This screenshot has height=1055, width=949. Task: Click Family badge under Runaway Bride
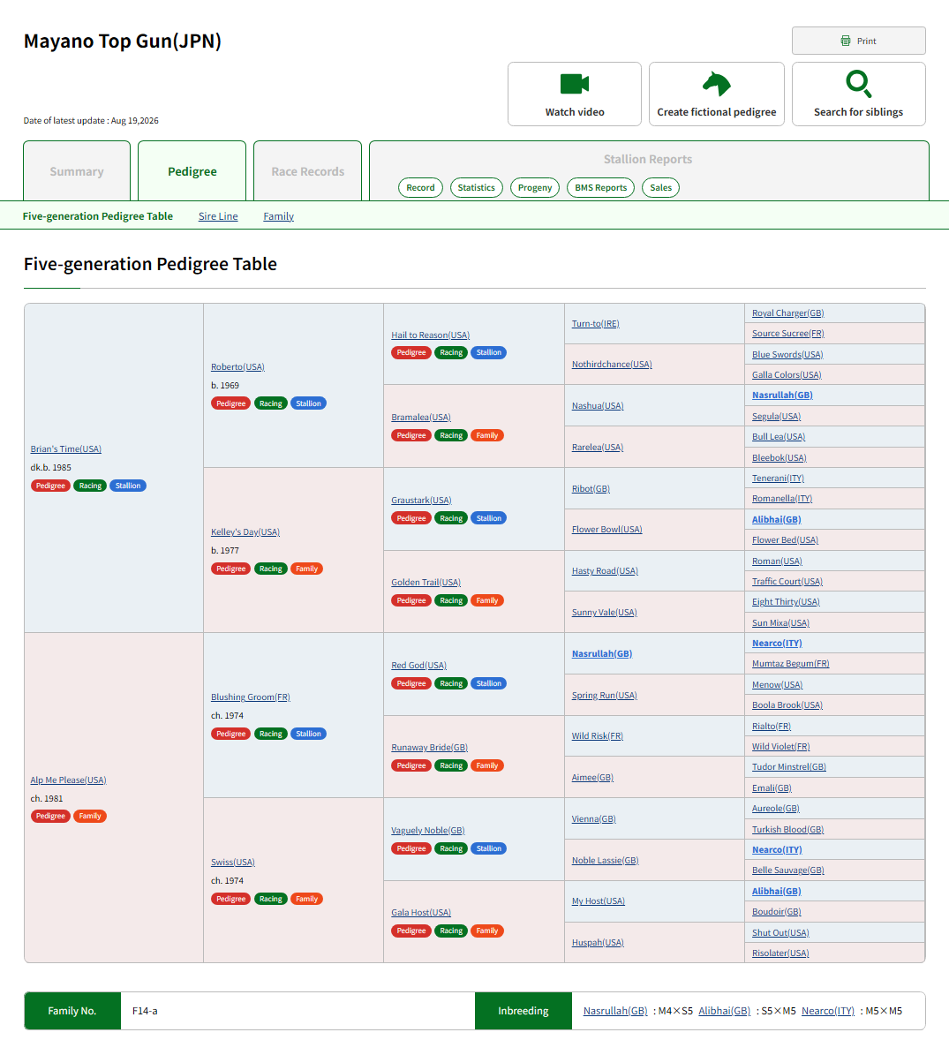pos(487,765)
